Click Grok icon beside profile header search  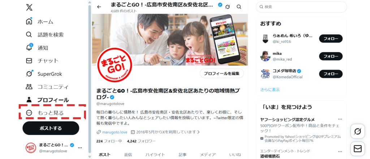(228, 7)
